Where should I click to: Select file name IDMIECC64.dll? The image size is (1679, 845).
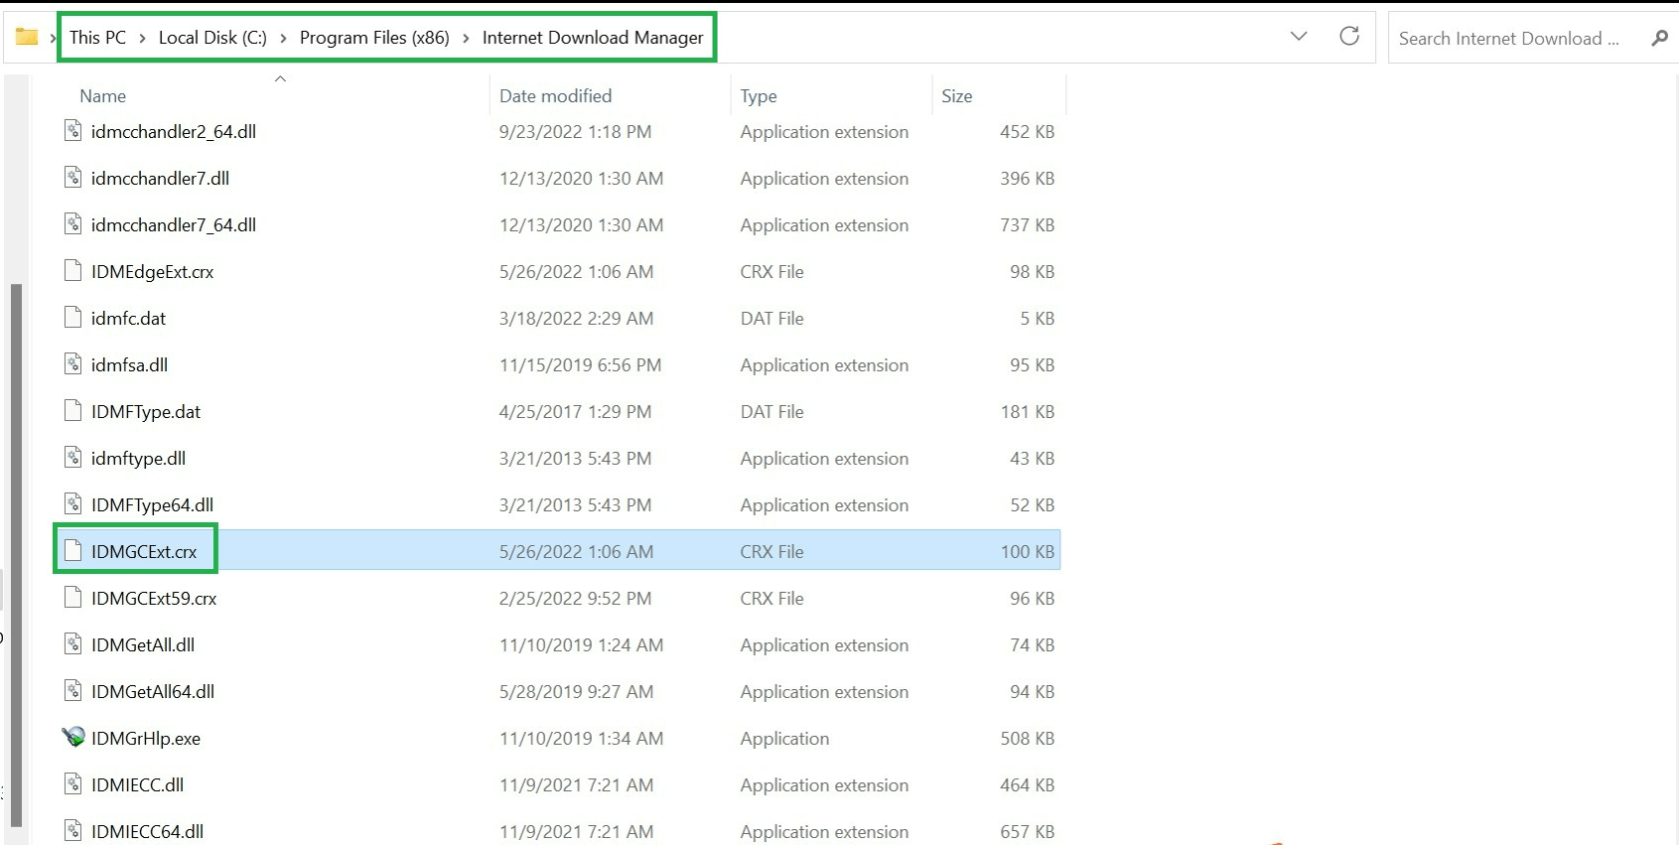pyautogui.click(x=147, y=831)
